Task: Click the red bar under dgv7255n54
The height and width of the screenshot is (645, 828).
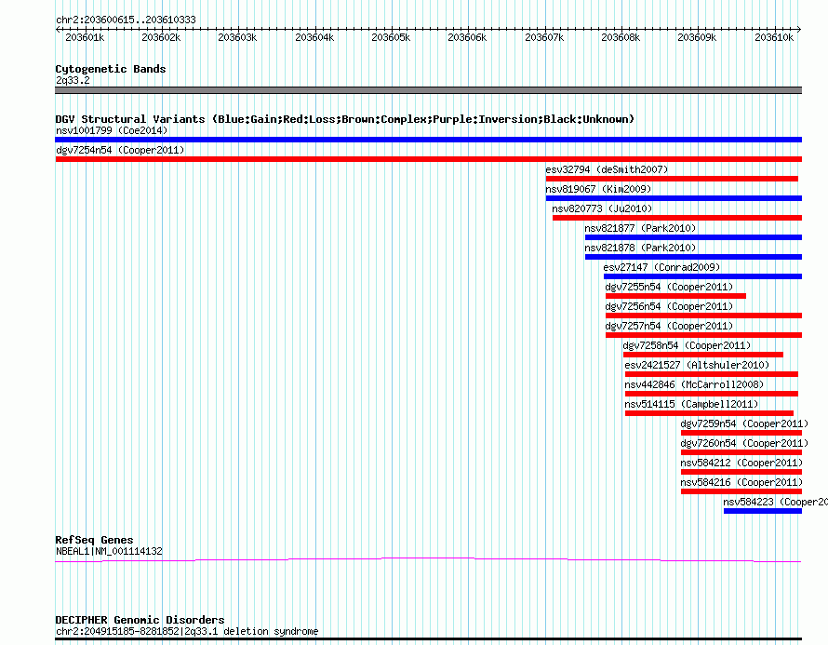Action: (x=675, y=296)
